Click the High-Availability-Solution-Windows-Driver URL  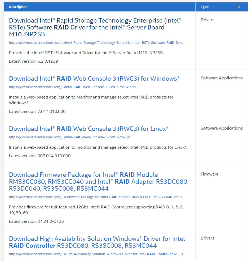pos(97,254)
